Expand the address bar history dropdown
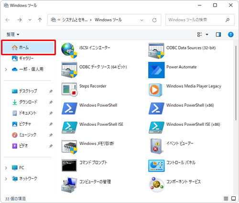239x203 pixels. [x=141, y=20]
